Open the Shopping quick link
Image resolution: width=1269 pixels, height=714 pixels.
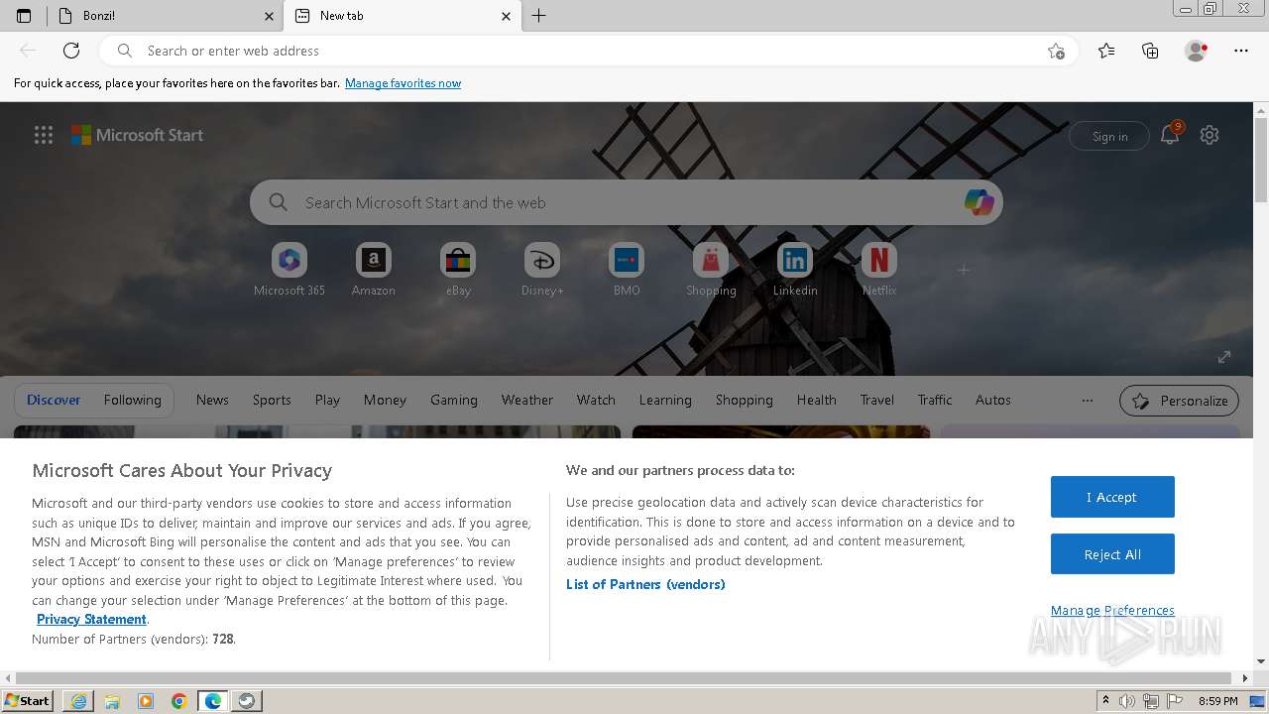pyautogui.click(x=711, y=270)
